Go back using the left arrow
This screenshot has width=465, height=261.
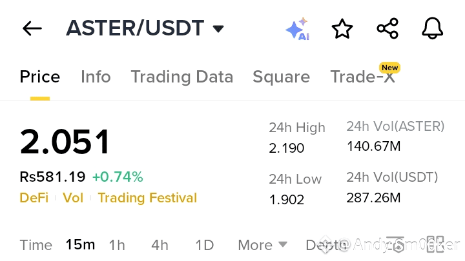click(32, 28)
